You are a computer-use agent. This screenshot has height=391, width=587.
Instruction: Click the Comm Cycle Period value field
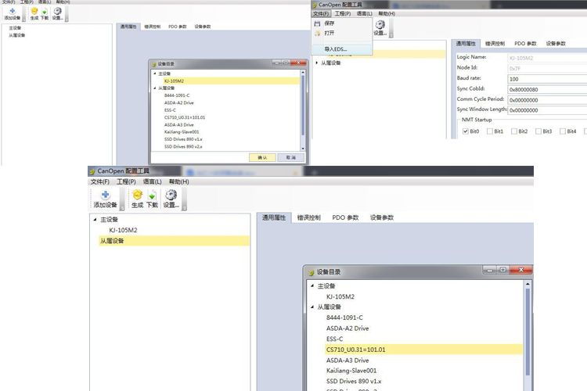coord(547,100)
